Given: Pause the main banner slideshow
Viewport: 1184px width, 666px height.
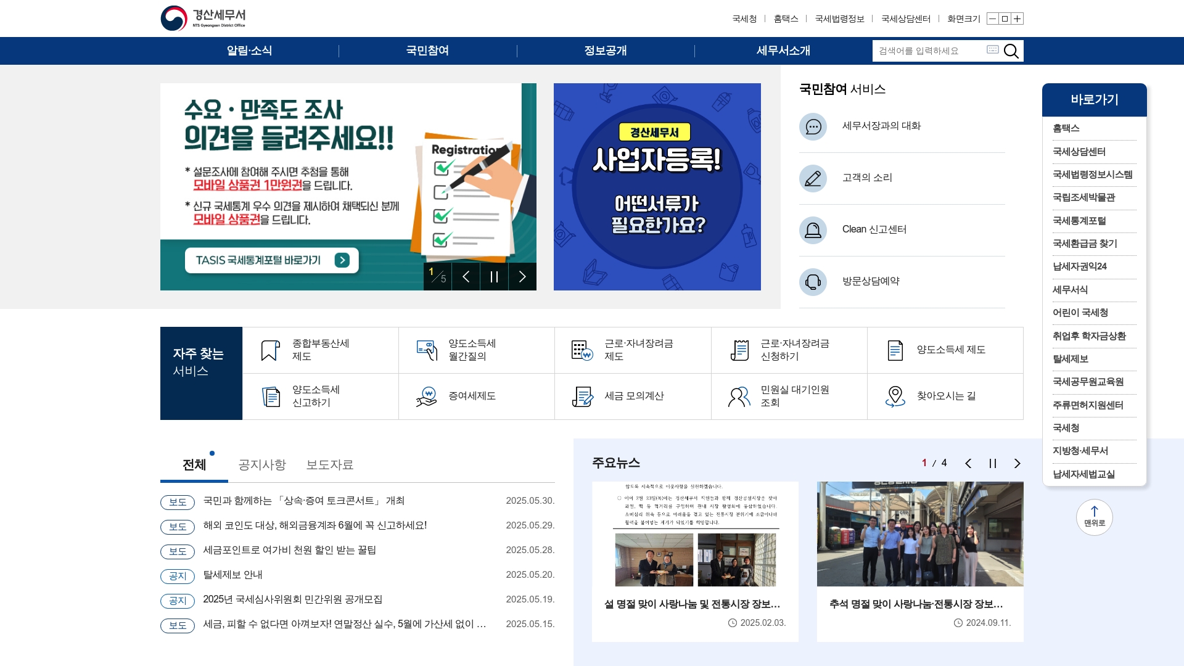Looking at the screenshot, I should coord(494,276).
